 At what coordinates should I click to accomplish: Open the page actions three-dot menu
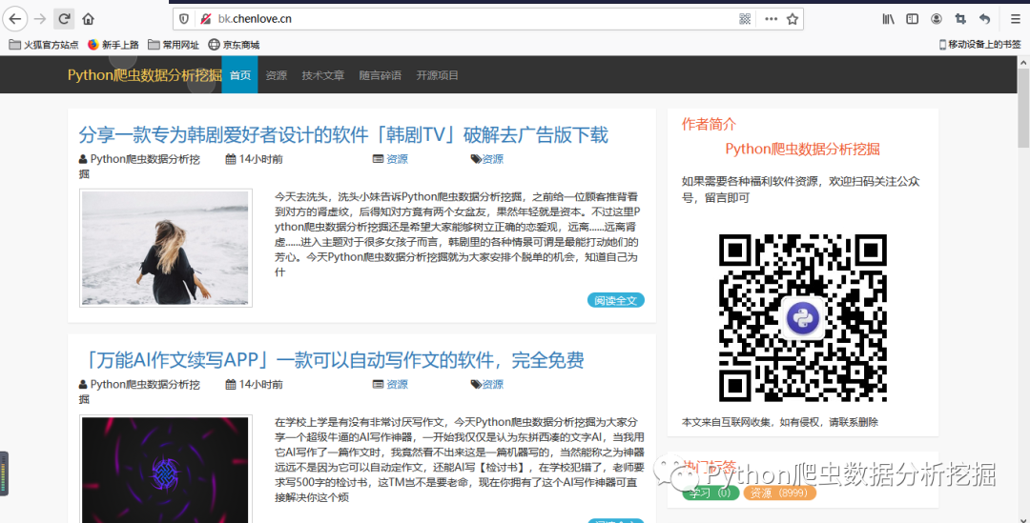click(x=772, y=19)
